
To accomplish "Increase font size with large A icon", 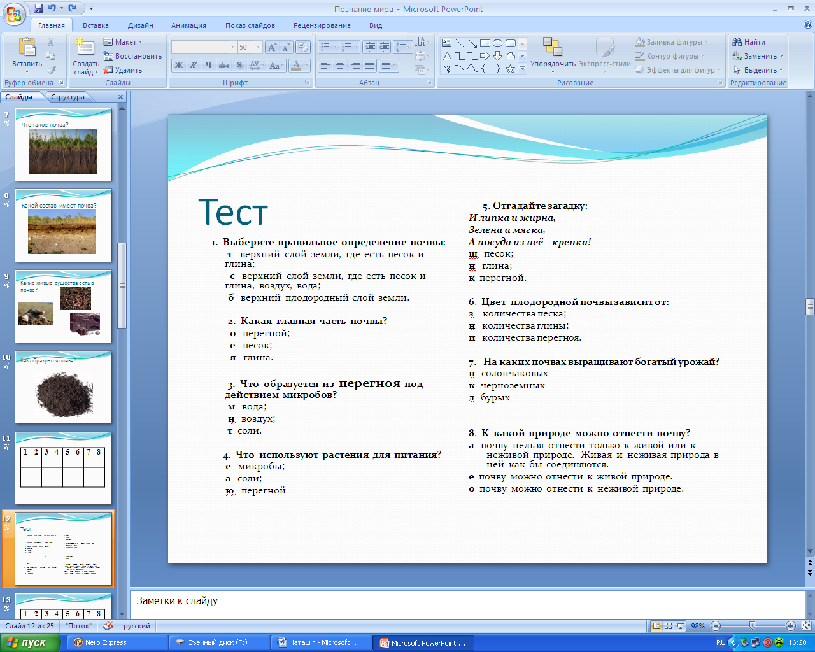I will coord(272,47).
